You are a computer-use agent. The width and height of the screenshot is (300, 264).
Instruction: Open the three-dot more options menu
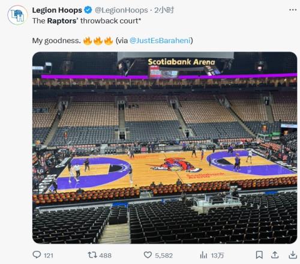(293, 10)
